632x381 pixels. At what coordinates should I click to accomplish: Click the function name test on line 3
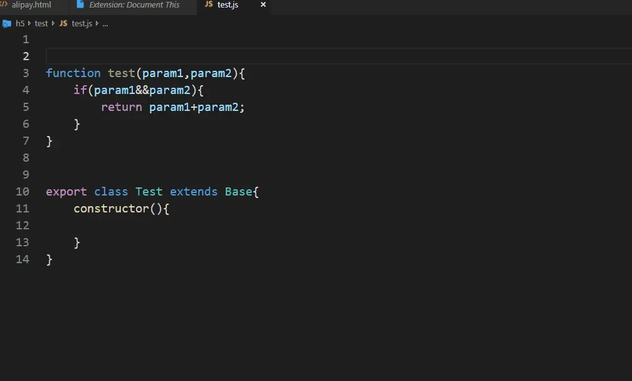tap(121, 73)
